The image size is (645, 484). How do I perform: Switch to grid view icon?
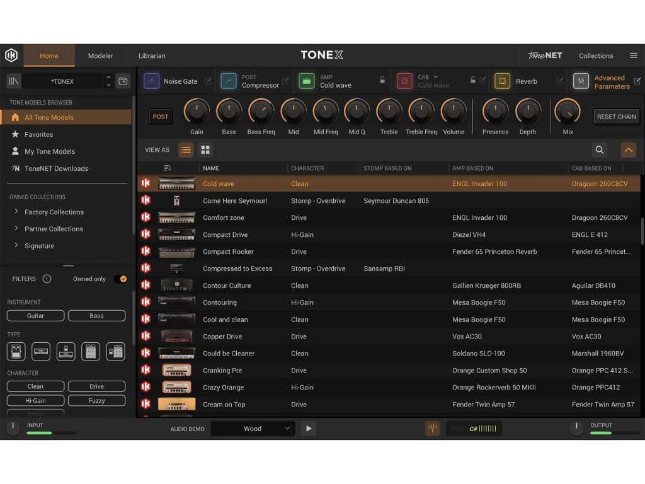tap(205, 150)
